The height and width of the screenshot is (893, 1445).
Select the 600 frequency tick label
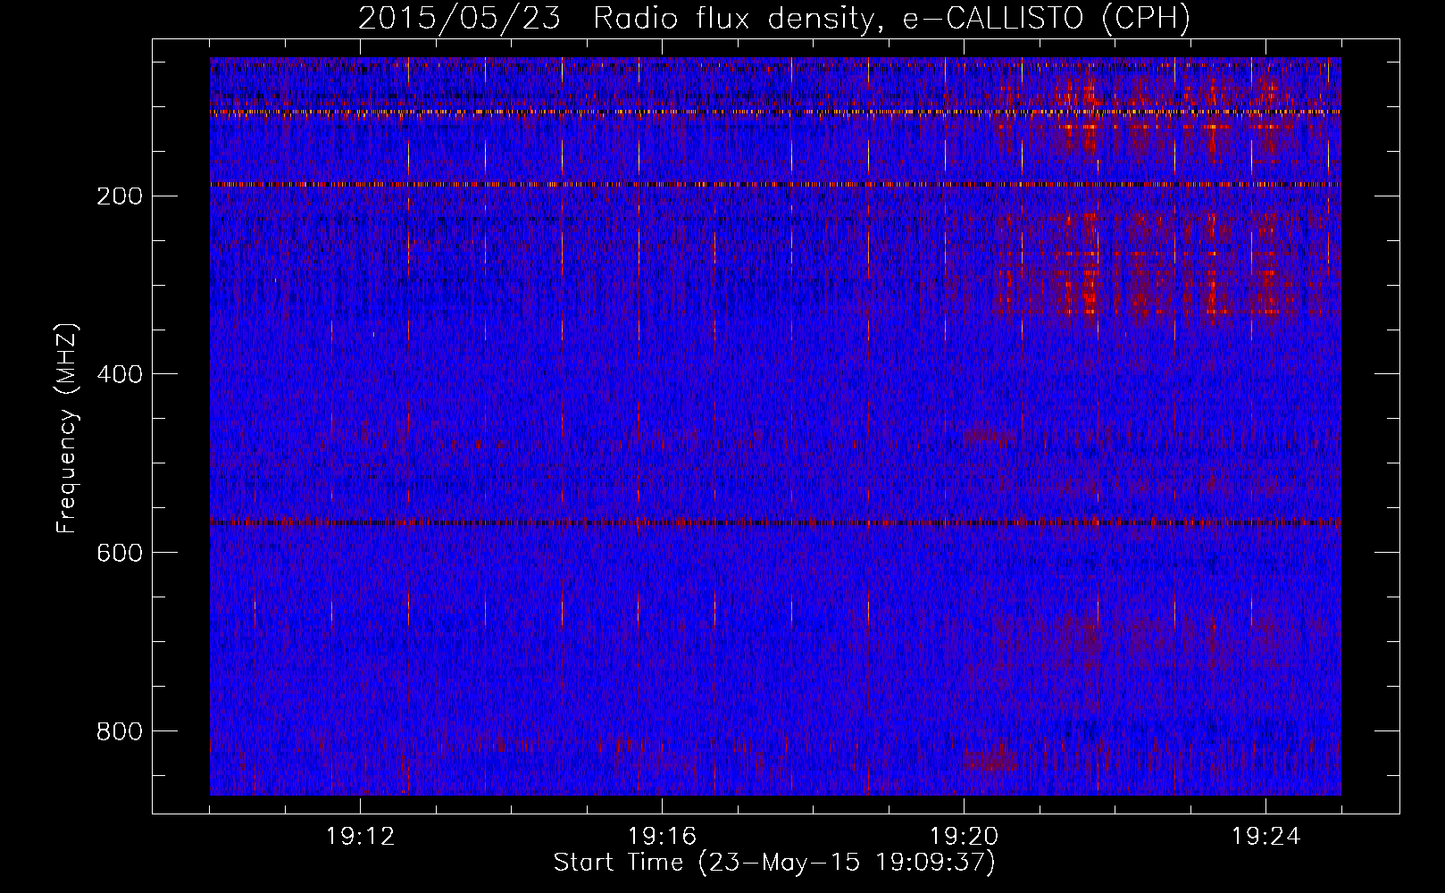120,553
